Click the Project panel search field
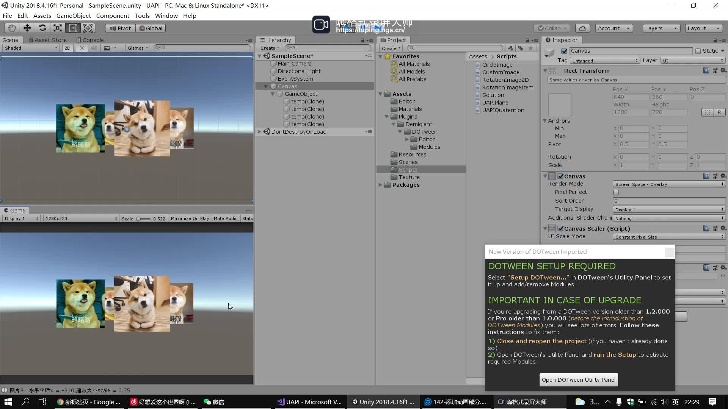The image size is (728, 409). click(x=455, y=48)
